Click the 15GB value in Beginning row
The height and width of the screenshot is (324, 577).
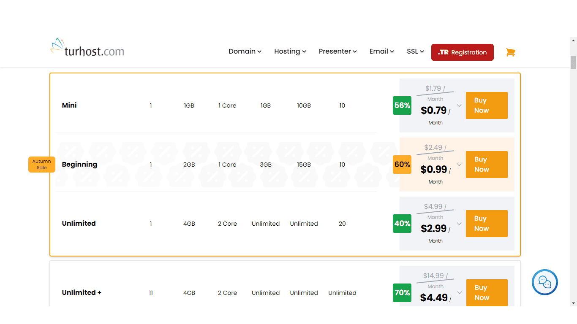pyautogui.click(x=304, y=165)
